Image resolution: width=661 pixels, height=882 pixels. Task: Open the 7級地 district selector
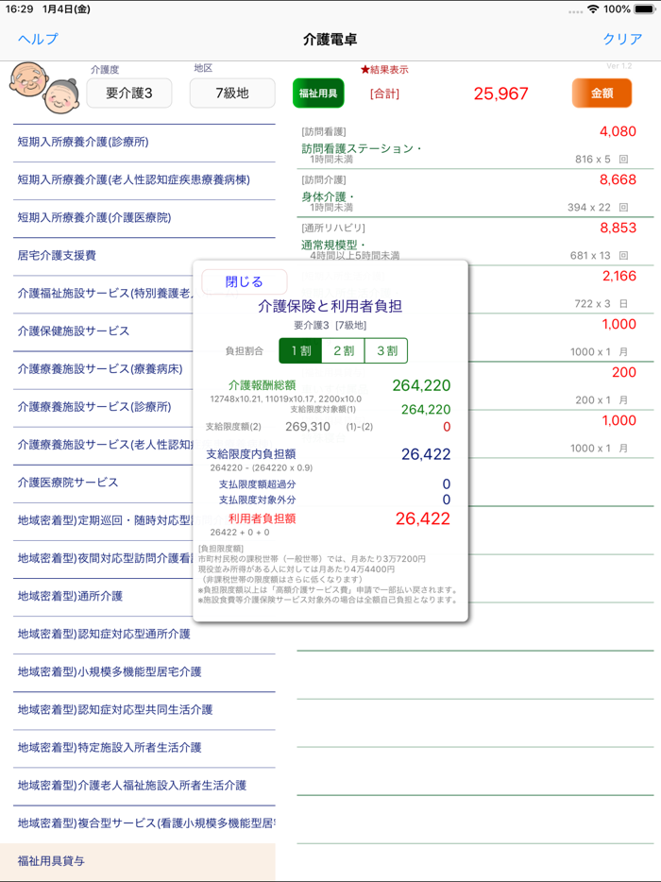click(232, 93)
